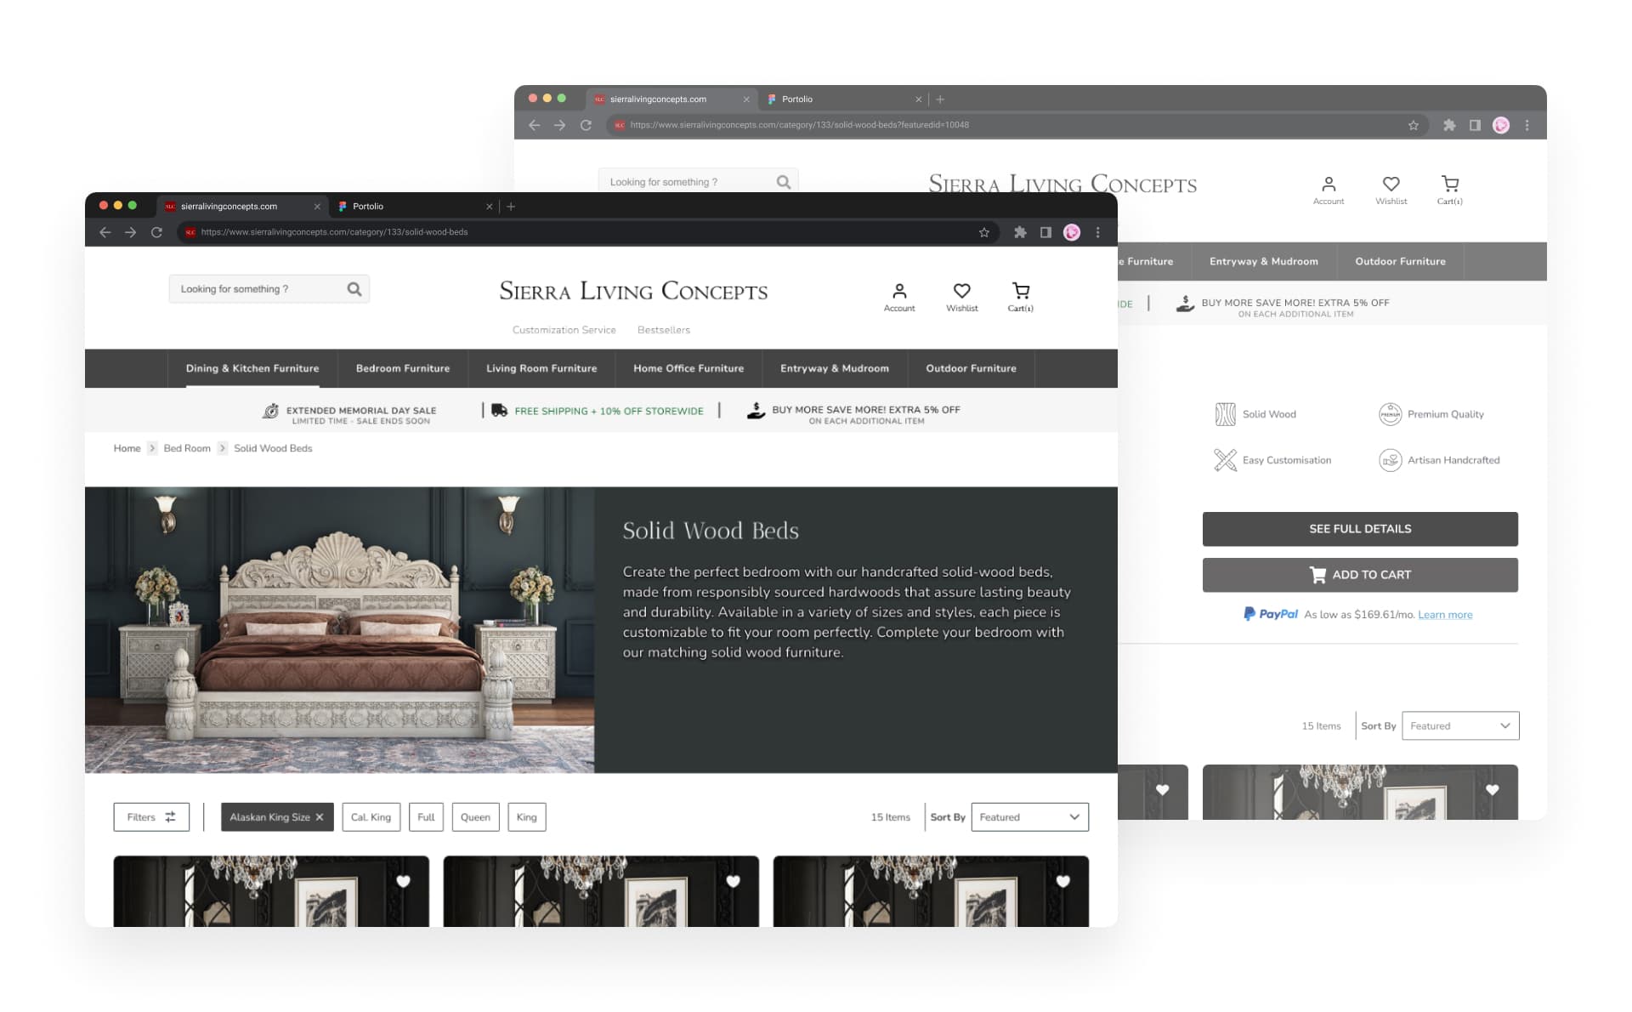The height and width of the screenshot is (1012, 1632).
Task: Toggle King size filter
Action: 527,817
